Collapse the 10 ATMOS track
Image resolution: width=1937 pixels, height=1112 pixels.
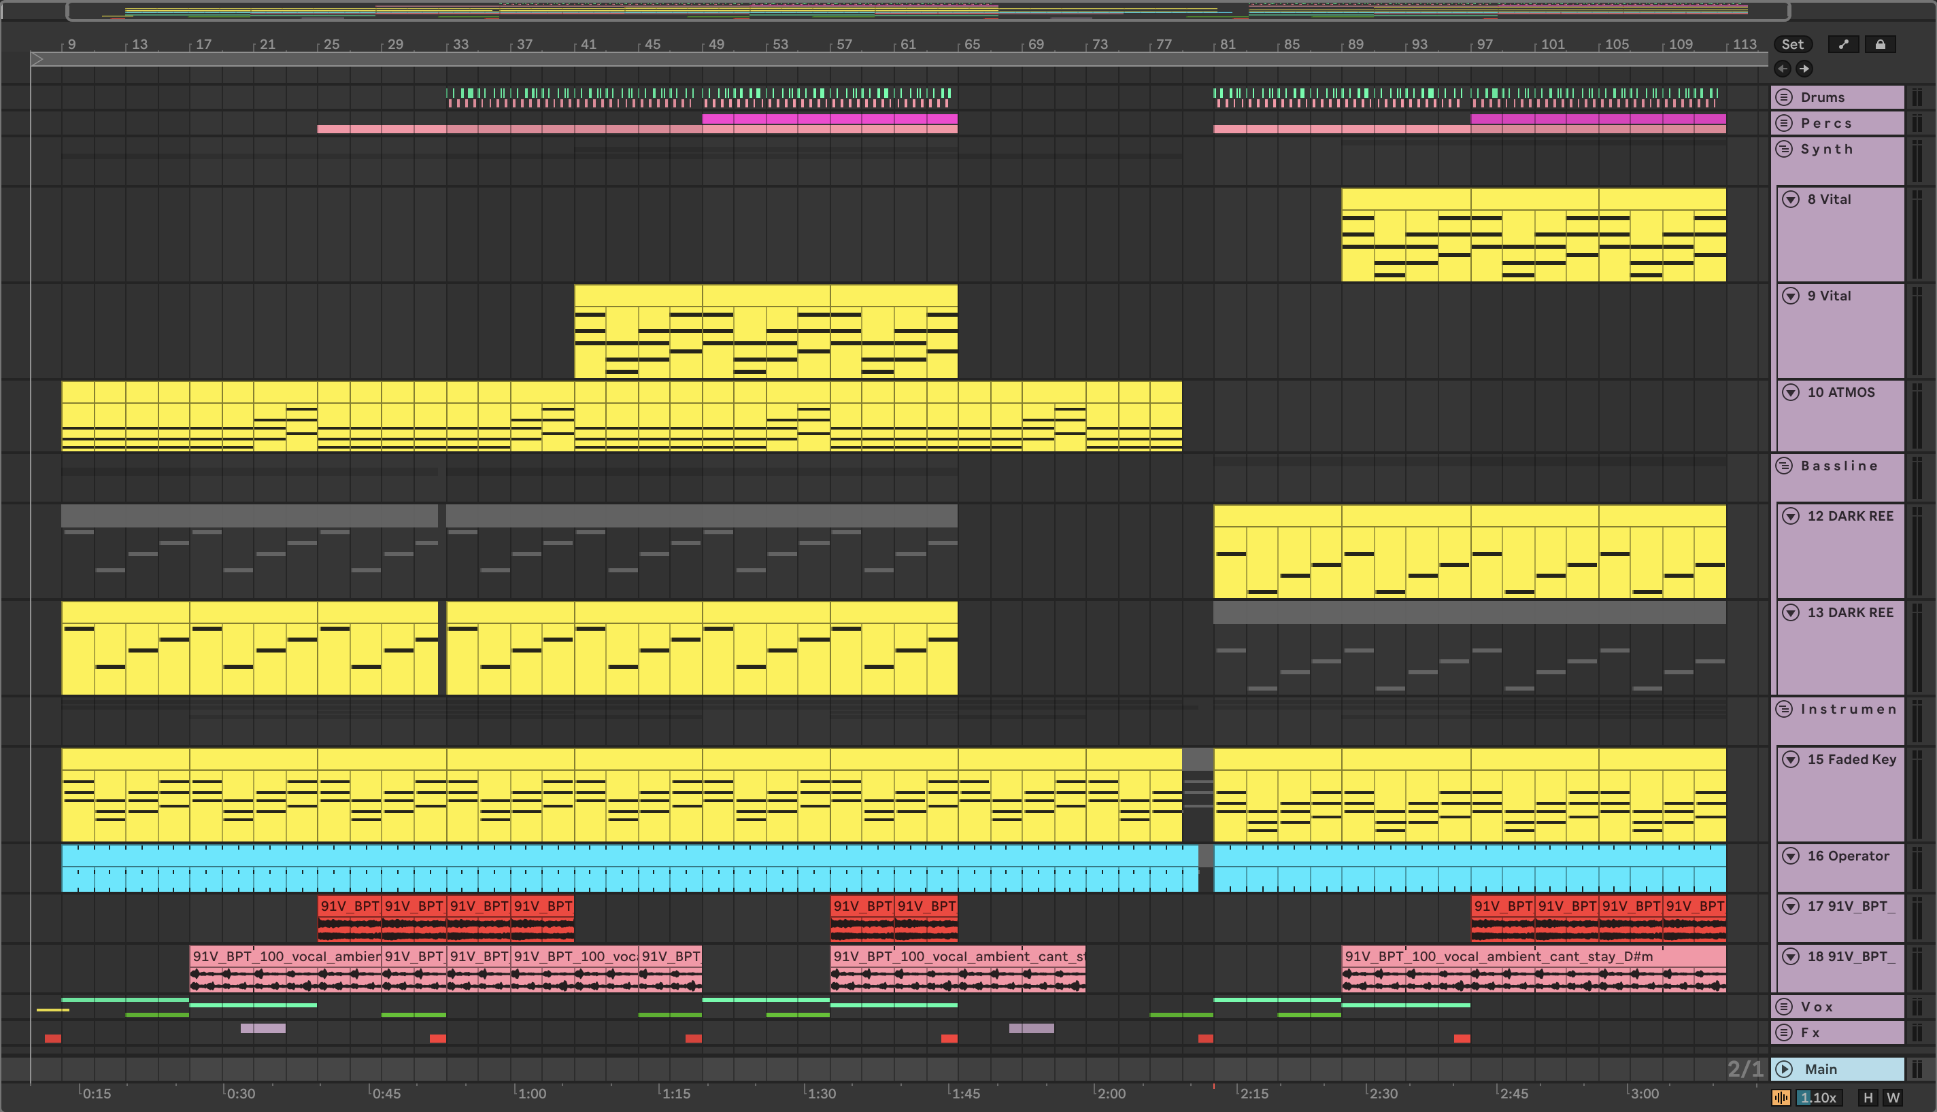[1791, 393]
